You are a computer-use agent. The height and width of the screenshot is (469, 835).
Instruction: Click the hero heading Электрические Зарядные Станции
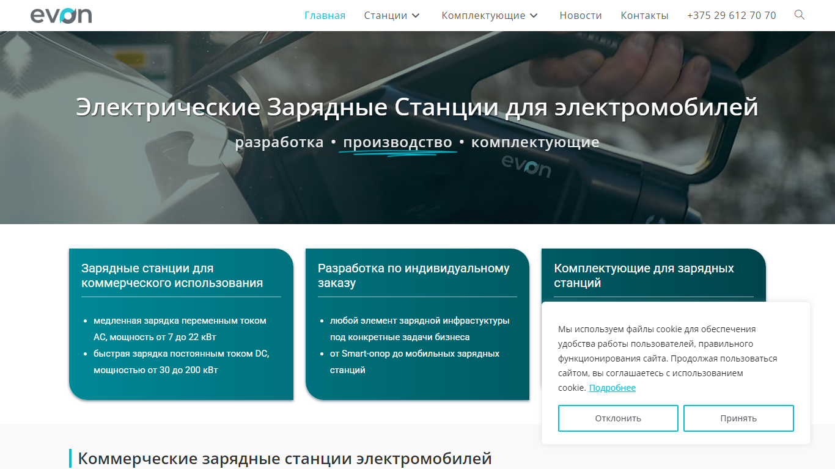point(417,107)
